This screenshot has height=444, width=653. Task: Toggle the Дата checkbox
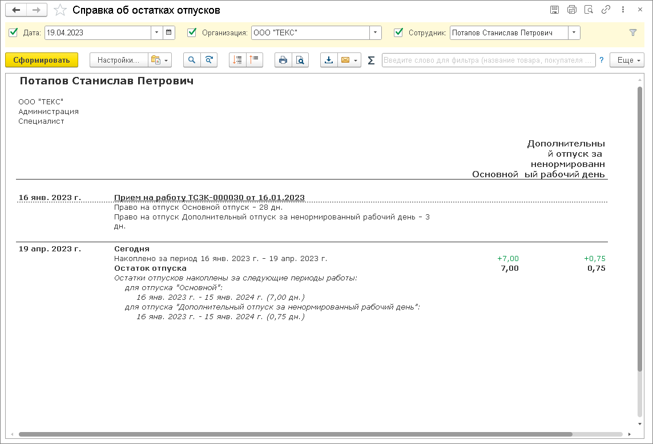tap(13, 32)
